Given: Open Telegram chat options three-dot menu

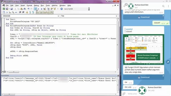Looking at the screenshot, I should pyautogui.click(x=168, y=6).
